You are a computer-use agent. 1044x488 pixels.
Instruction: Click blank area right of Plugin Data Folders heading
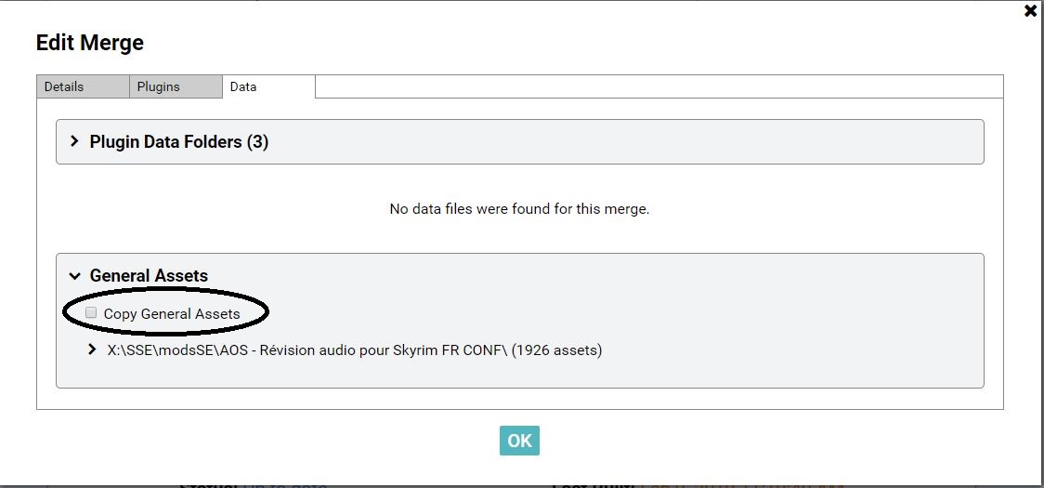pos(626,142)
